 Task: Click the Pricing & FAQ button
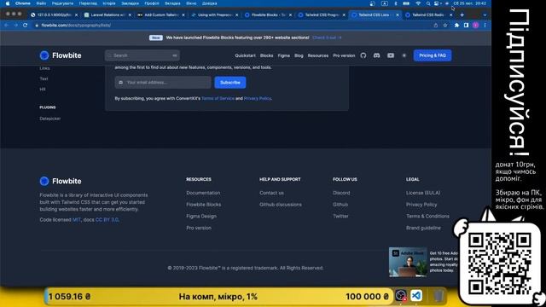coord(433,55)
